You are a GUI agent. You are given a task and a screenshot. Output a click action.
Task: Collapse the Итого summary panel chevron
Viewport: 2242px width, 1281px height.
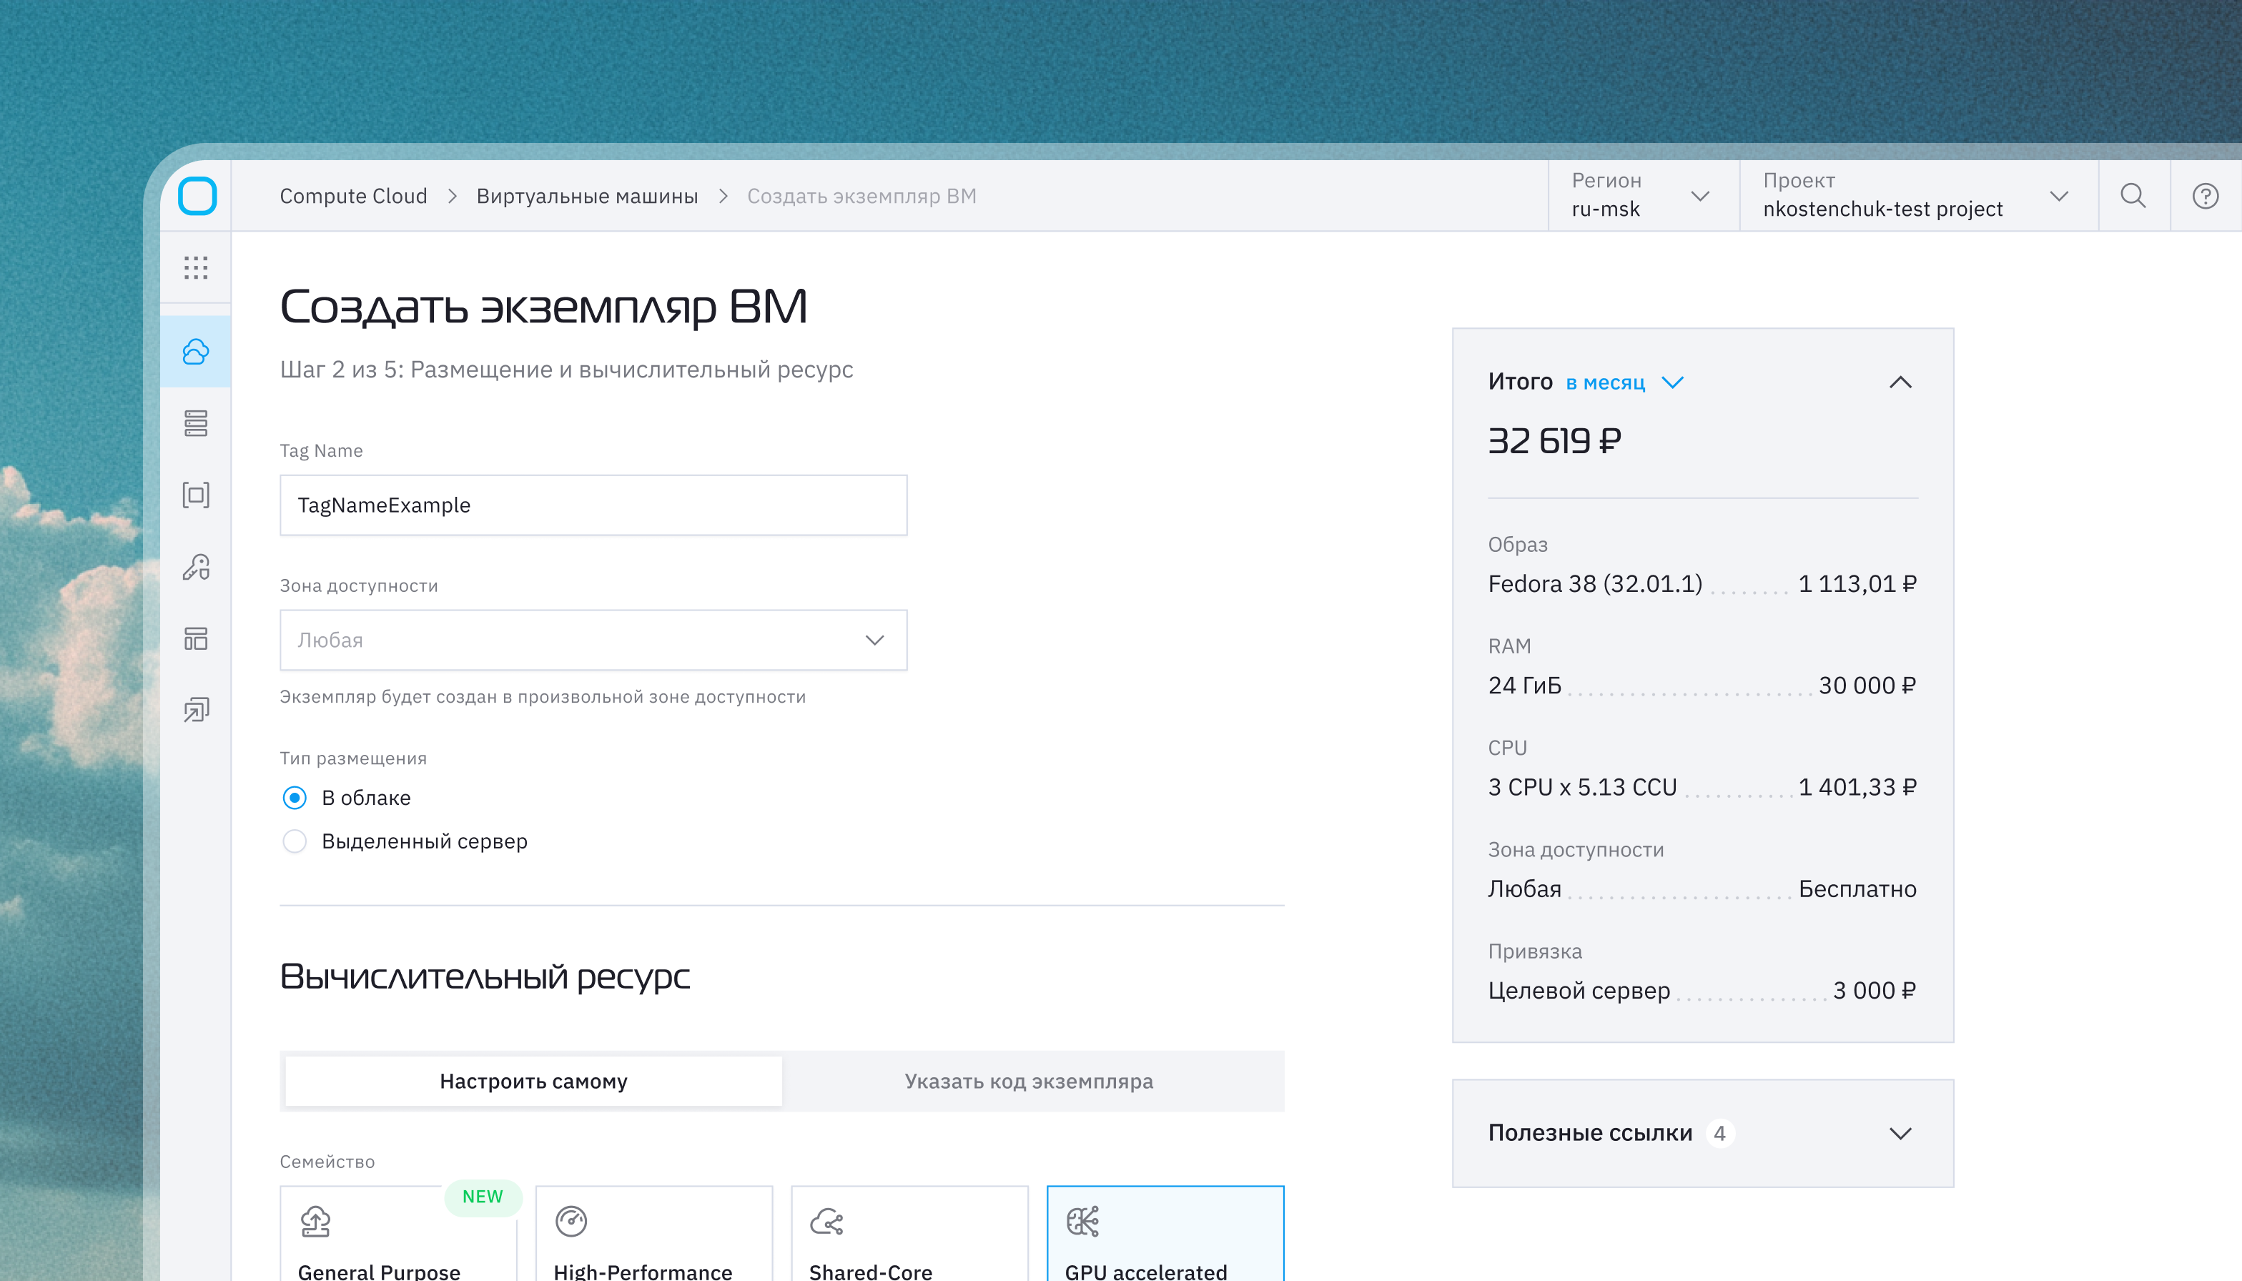(1900, 382)
